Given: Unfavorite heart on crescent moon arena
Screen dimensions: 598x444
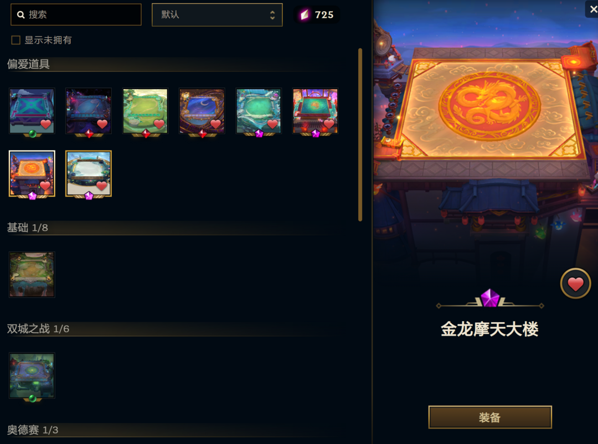Looking at the screenshot, I should click(215, 124).
